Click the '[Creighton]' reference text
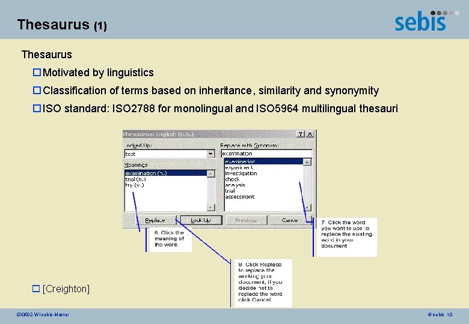 click(66, 289)
